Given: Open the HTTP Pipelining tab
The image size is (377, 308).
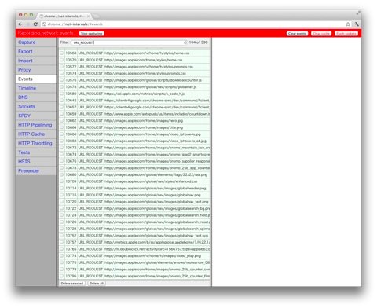Looking at the screenshot, I should pyautogui.click(x=35, y=125).
